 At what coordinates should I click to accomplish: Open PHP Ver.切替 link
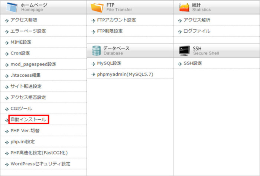pyautogui.click(x=25, y=131)
